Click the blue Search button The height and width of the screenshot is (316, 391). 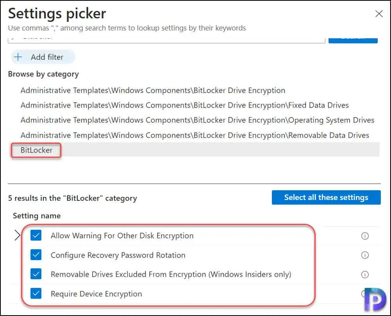(353, 40)
